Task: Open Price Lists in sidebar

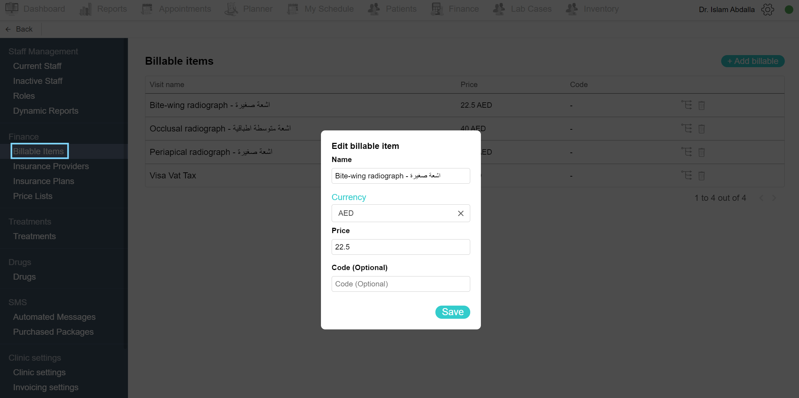Action: [33, 196]
